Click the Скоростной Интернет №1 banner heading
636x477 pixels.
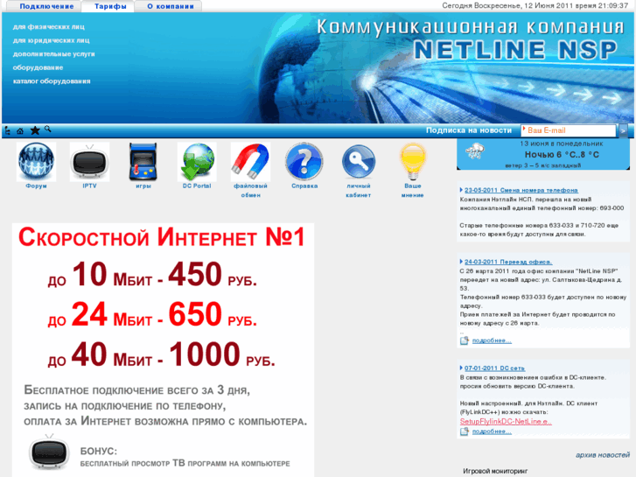pyautogui.click(x=162, y=237)
